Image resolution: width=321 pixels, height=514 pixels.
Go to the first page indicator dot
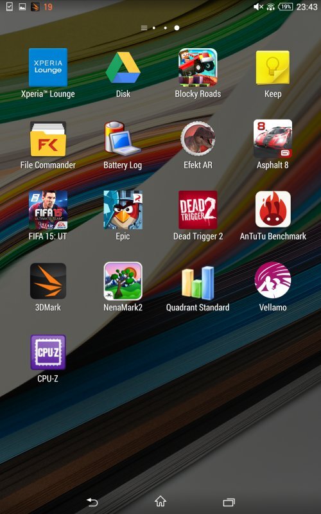click(154, 28)
